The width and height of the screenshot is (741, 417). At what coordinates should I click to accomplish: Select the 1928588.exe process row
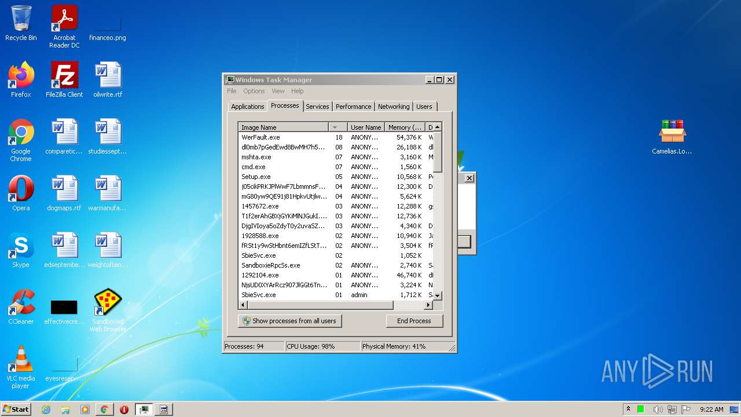point(336,236)
